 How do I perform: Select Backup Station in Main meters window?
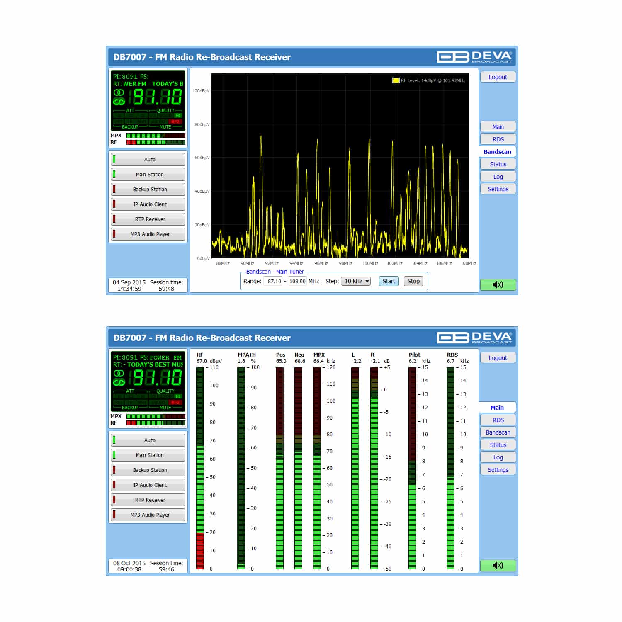[148, 470]
